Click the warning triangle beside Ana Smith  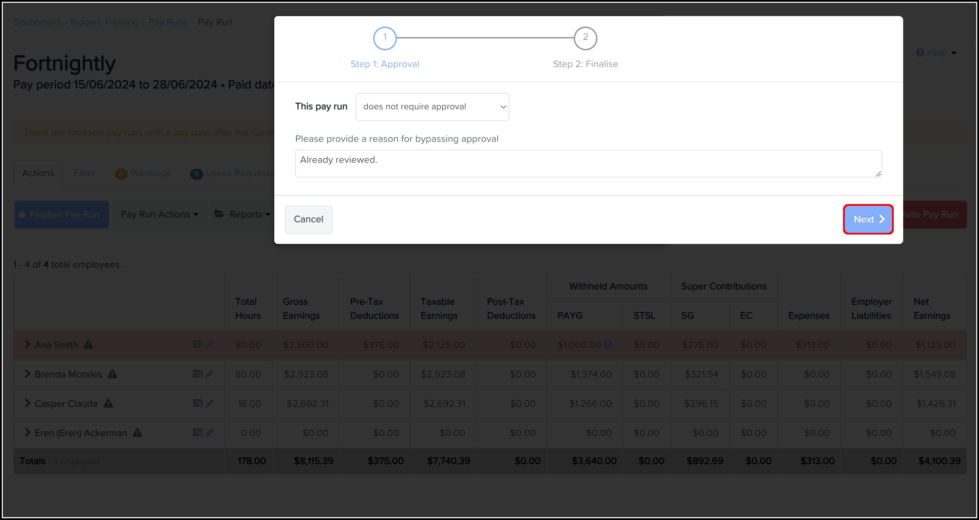[88, 345]
